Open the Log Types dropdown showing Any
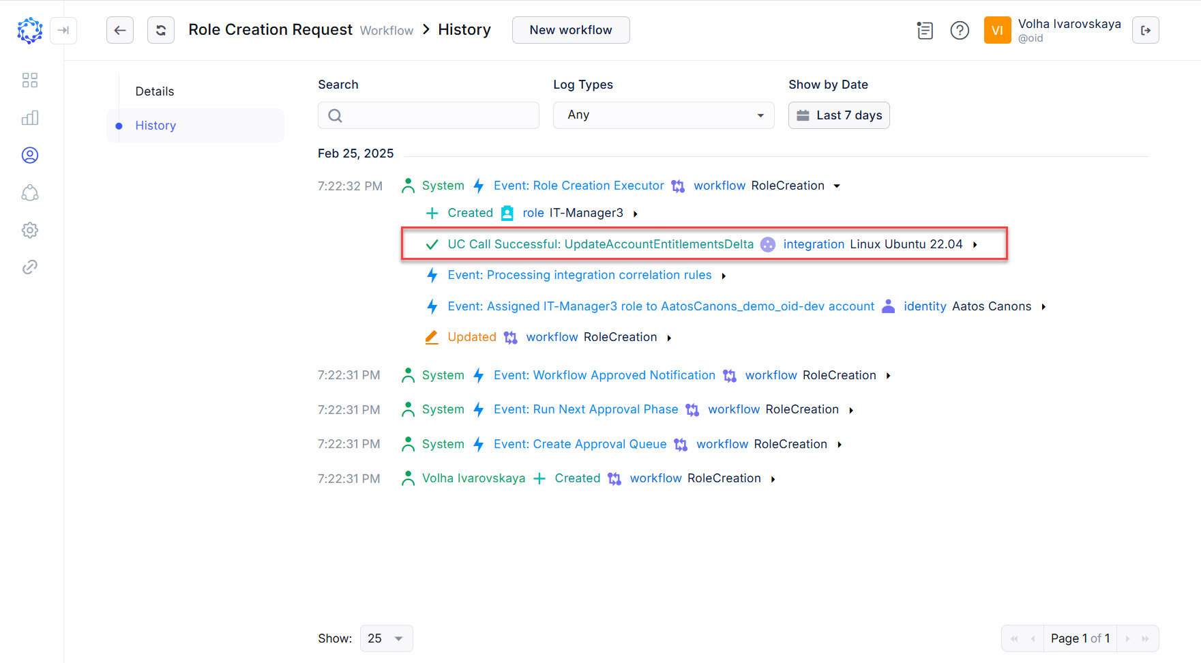Screen dimensions: 1201x663 click(x=663, y=115)
